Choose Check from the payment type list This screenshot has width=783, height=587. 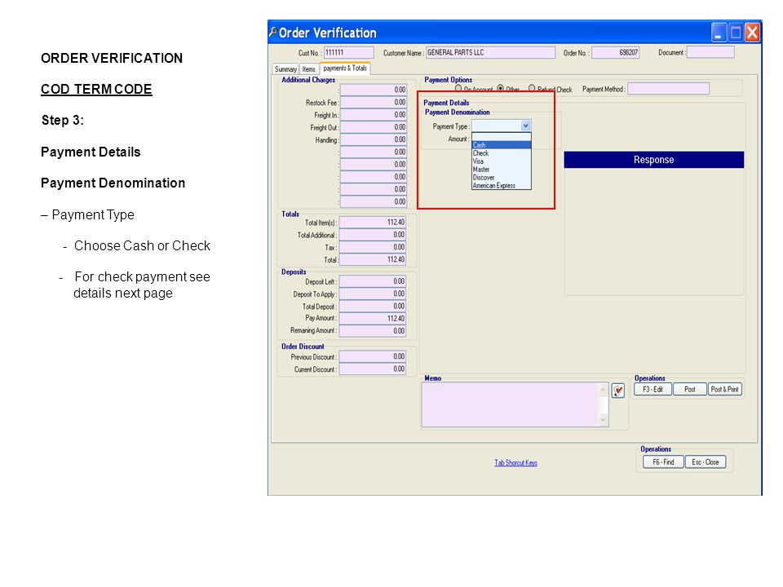[502, 153]
